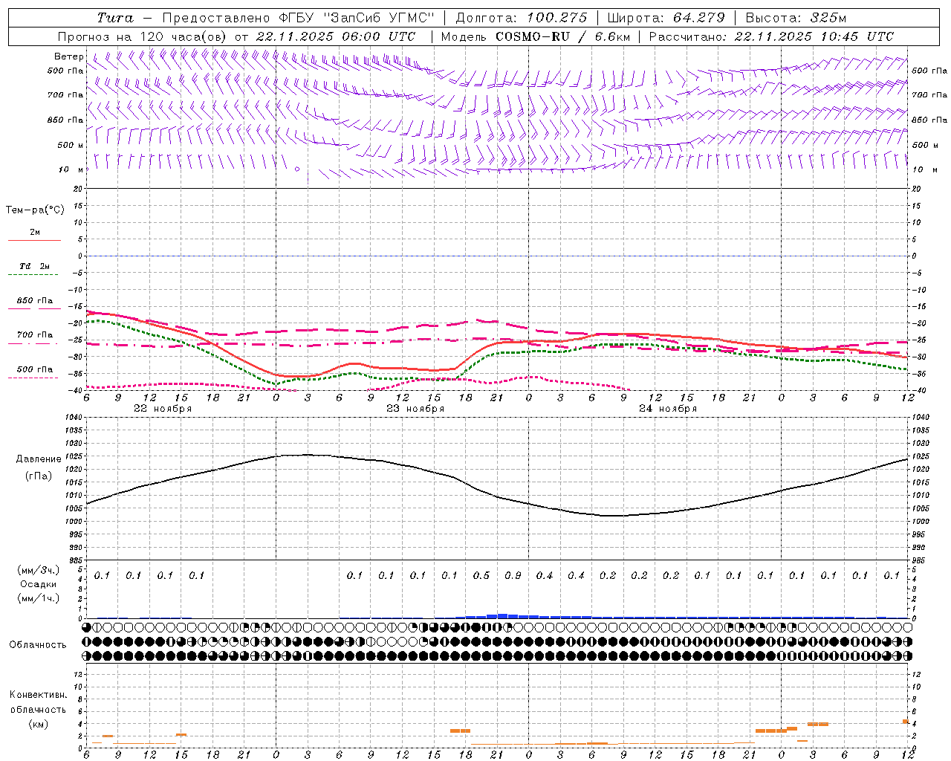Click the "Тем-ра(°C)" temperature axis title
The image size is (951, 761).
tap(35, 210)
